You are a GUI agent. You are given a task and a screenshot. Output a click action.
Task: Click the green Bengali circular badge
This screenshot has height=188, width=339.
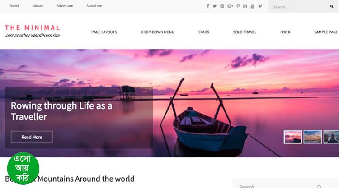tap(23, 169)
